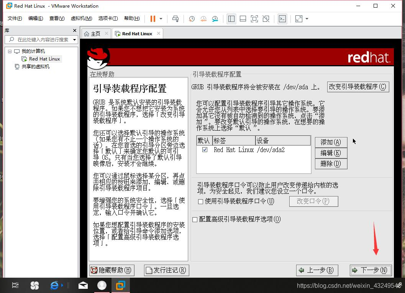The width and height of the screenshot is (405, 293).
Task: Click the 删除(D) button
Action: tap(331, 164)
